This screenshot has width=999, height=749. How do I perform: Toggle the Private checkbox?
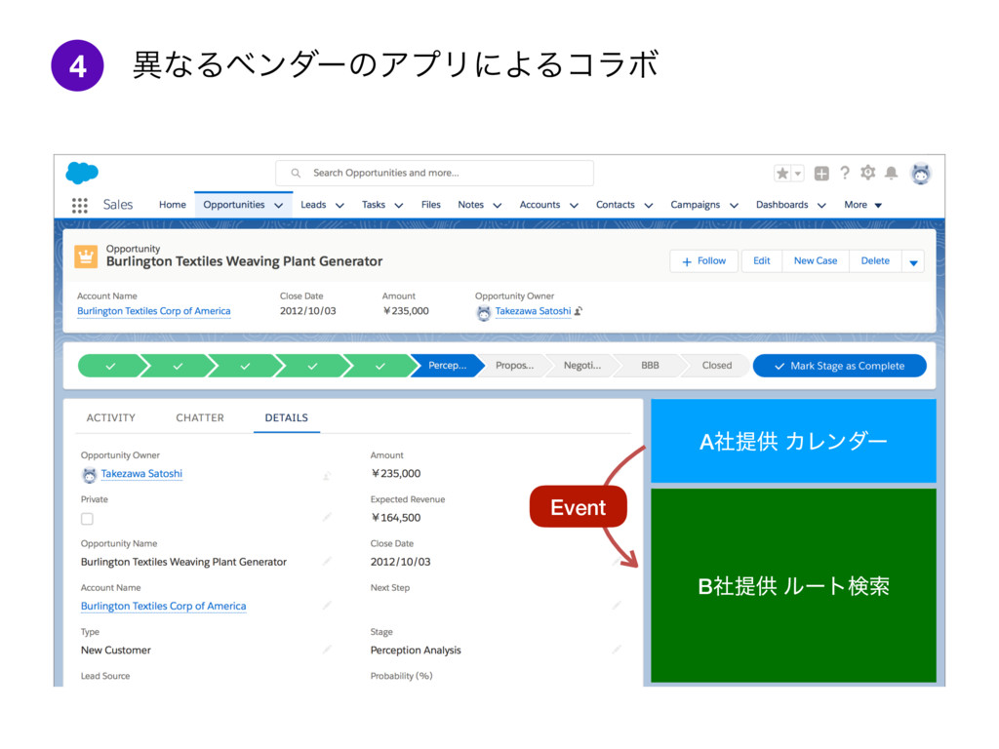[87, 519]
